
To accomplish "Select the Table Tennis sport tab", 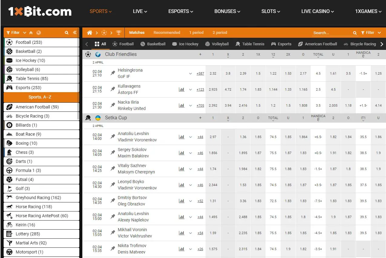I will click(x=250, y=44).
